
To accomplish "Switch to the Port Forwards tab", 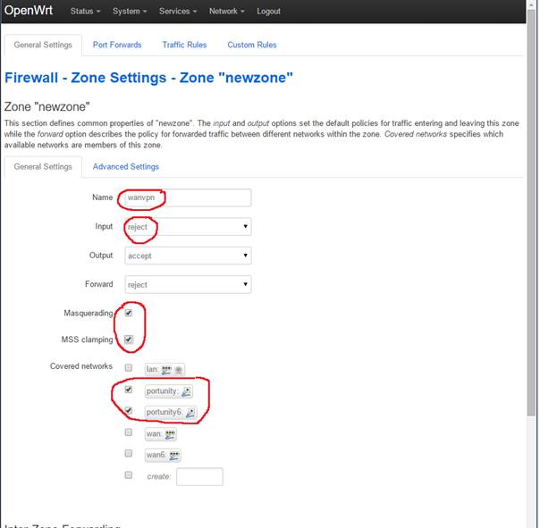I will tap(115, 45).
